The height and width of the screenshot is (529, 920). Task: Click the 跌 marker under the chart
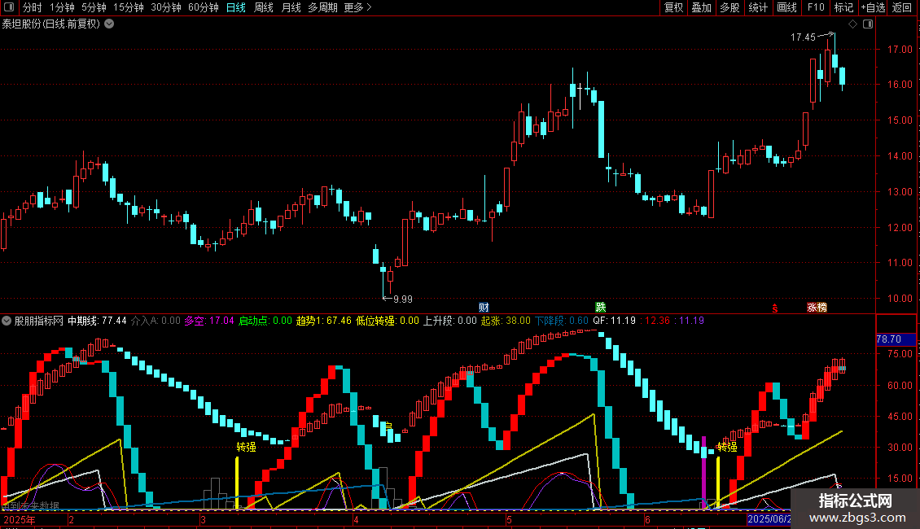click(x=600, y=308)
